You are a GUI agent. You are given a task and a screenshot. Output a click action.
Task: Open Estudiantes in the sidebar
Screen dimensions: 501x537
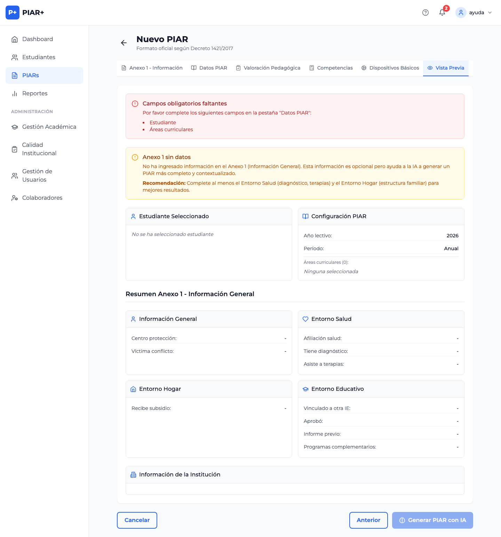tap(39, 57)
